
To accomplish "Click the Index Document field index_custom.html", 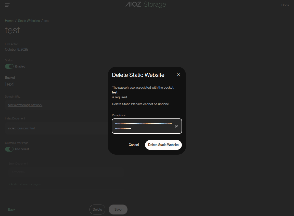I will click(x=51, y=128).
